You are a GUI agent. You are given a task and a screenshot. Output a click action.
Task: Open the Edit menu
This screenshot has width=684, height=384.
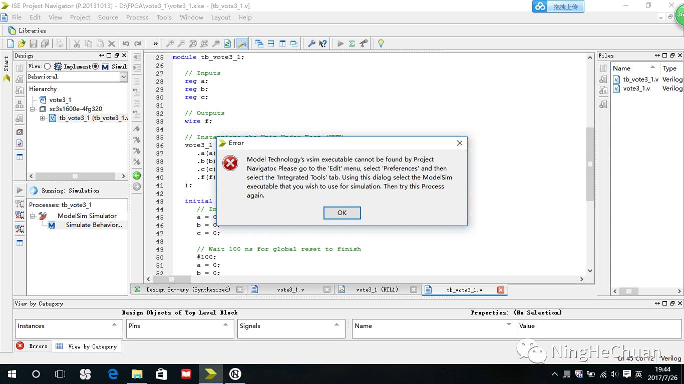coord(35,17)
